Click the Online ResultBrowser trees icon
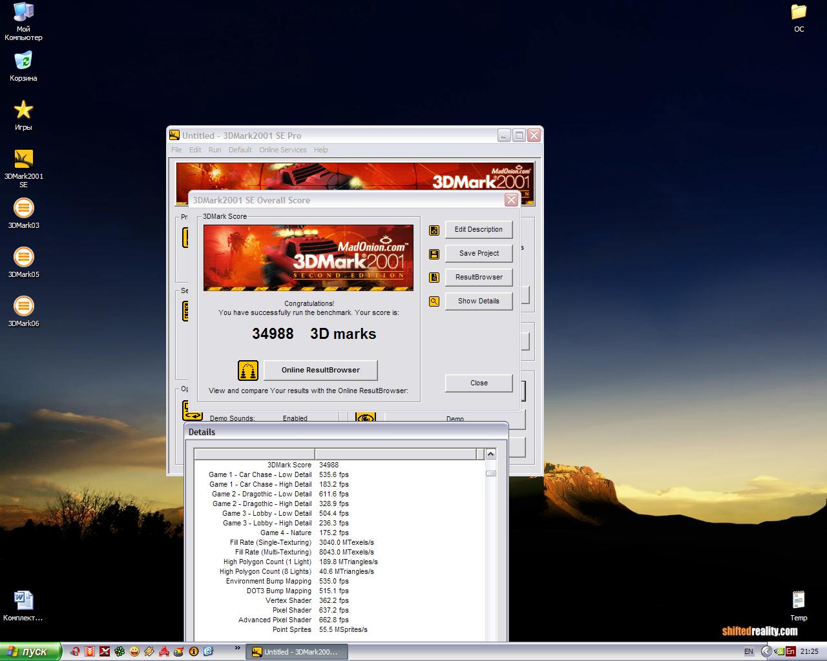Screen dimensions: 827x661 (x=248, y=371)
